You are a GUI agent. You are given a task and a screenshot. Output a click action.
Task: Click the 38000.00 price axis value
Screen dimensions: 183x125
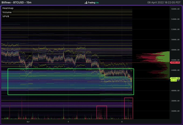pos(175,101)
